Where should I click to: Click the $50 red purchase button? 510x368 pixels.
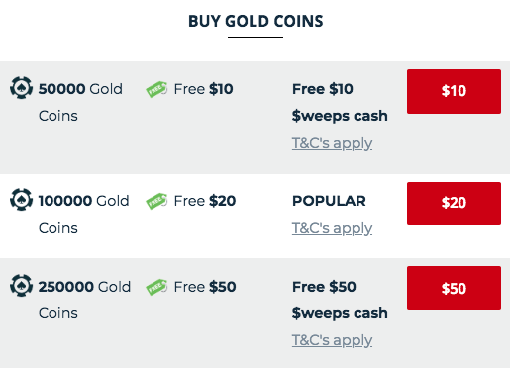[454, 288]
